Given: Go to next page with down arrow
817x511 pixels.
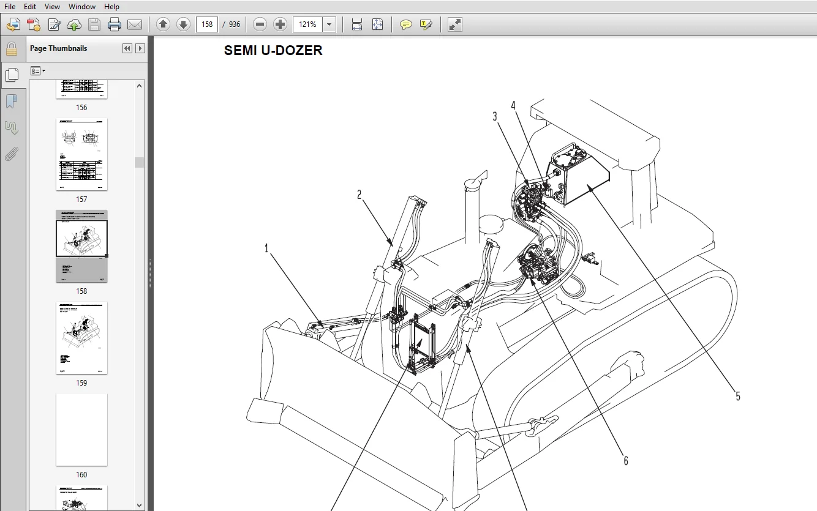Looking at the screenshot, I should pos(183,24).
